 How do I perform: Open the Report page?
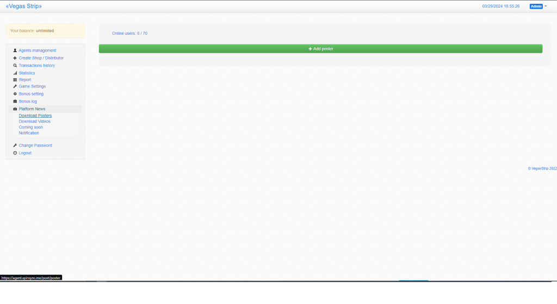click(25, 80)
